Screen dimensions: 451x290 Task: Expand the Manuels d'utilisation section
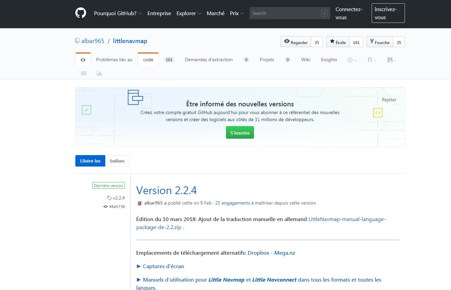[x=259, y=284]
